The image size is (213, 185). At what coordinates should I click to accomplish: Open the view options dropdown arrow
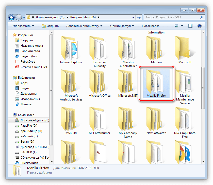pos(182,26)
